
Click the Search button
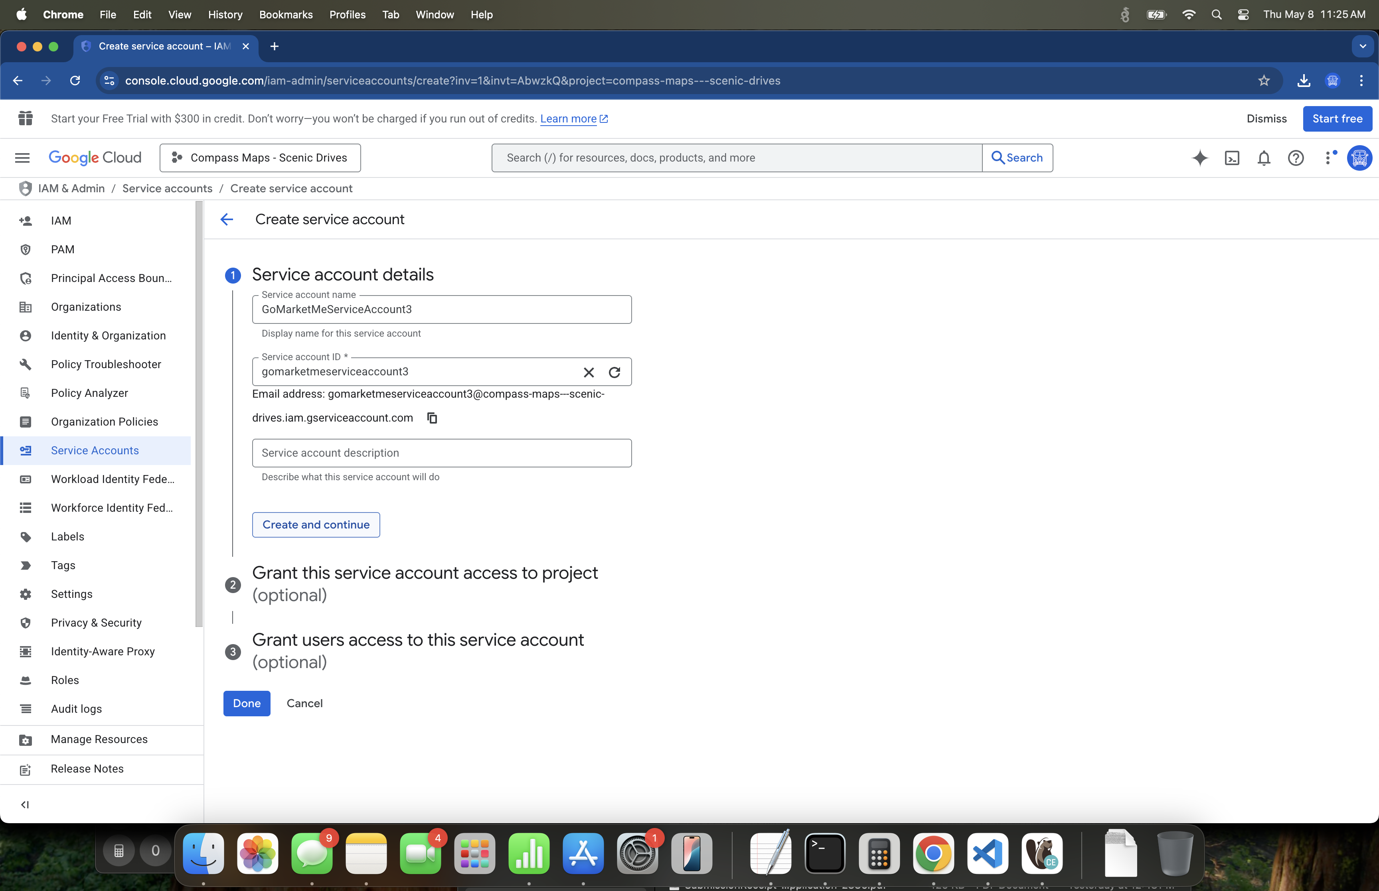(1017, 158)
